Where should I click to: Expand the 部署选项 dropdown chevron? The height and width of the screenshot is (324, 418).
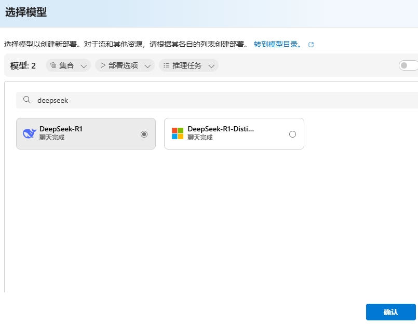coord(147,66)
